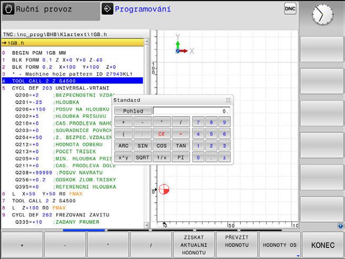Click the ZISKAT AKTUALNI HODNOTU softkey

pyautogui.click(x=194, y=245)
